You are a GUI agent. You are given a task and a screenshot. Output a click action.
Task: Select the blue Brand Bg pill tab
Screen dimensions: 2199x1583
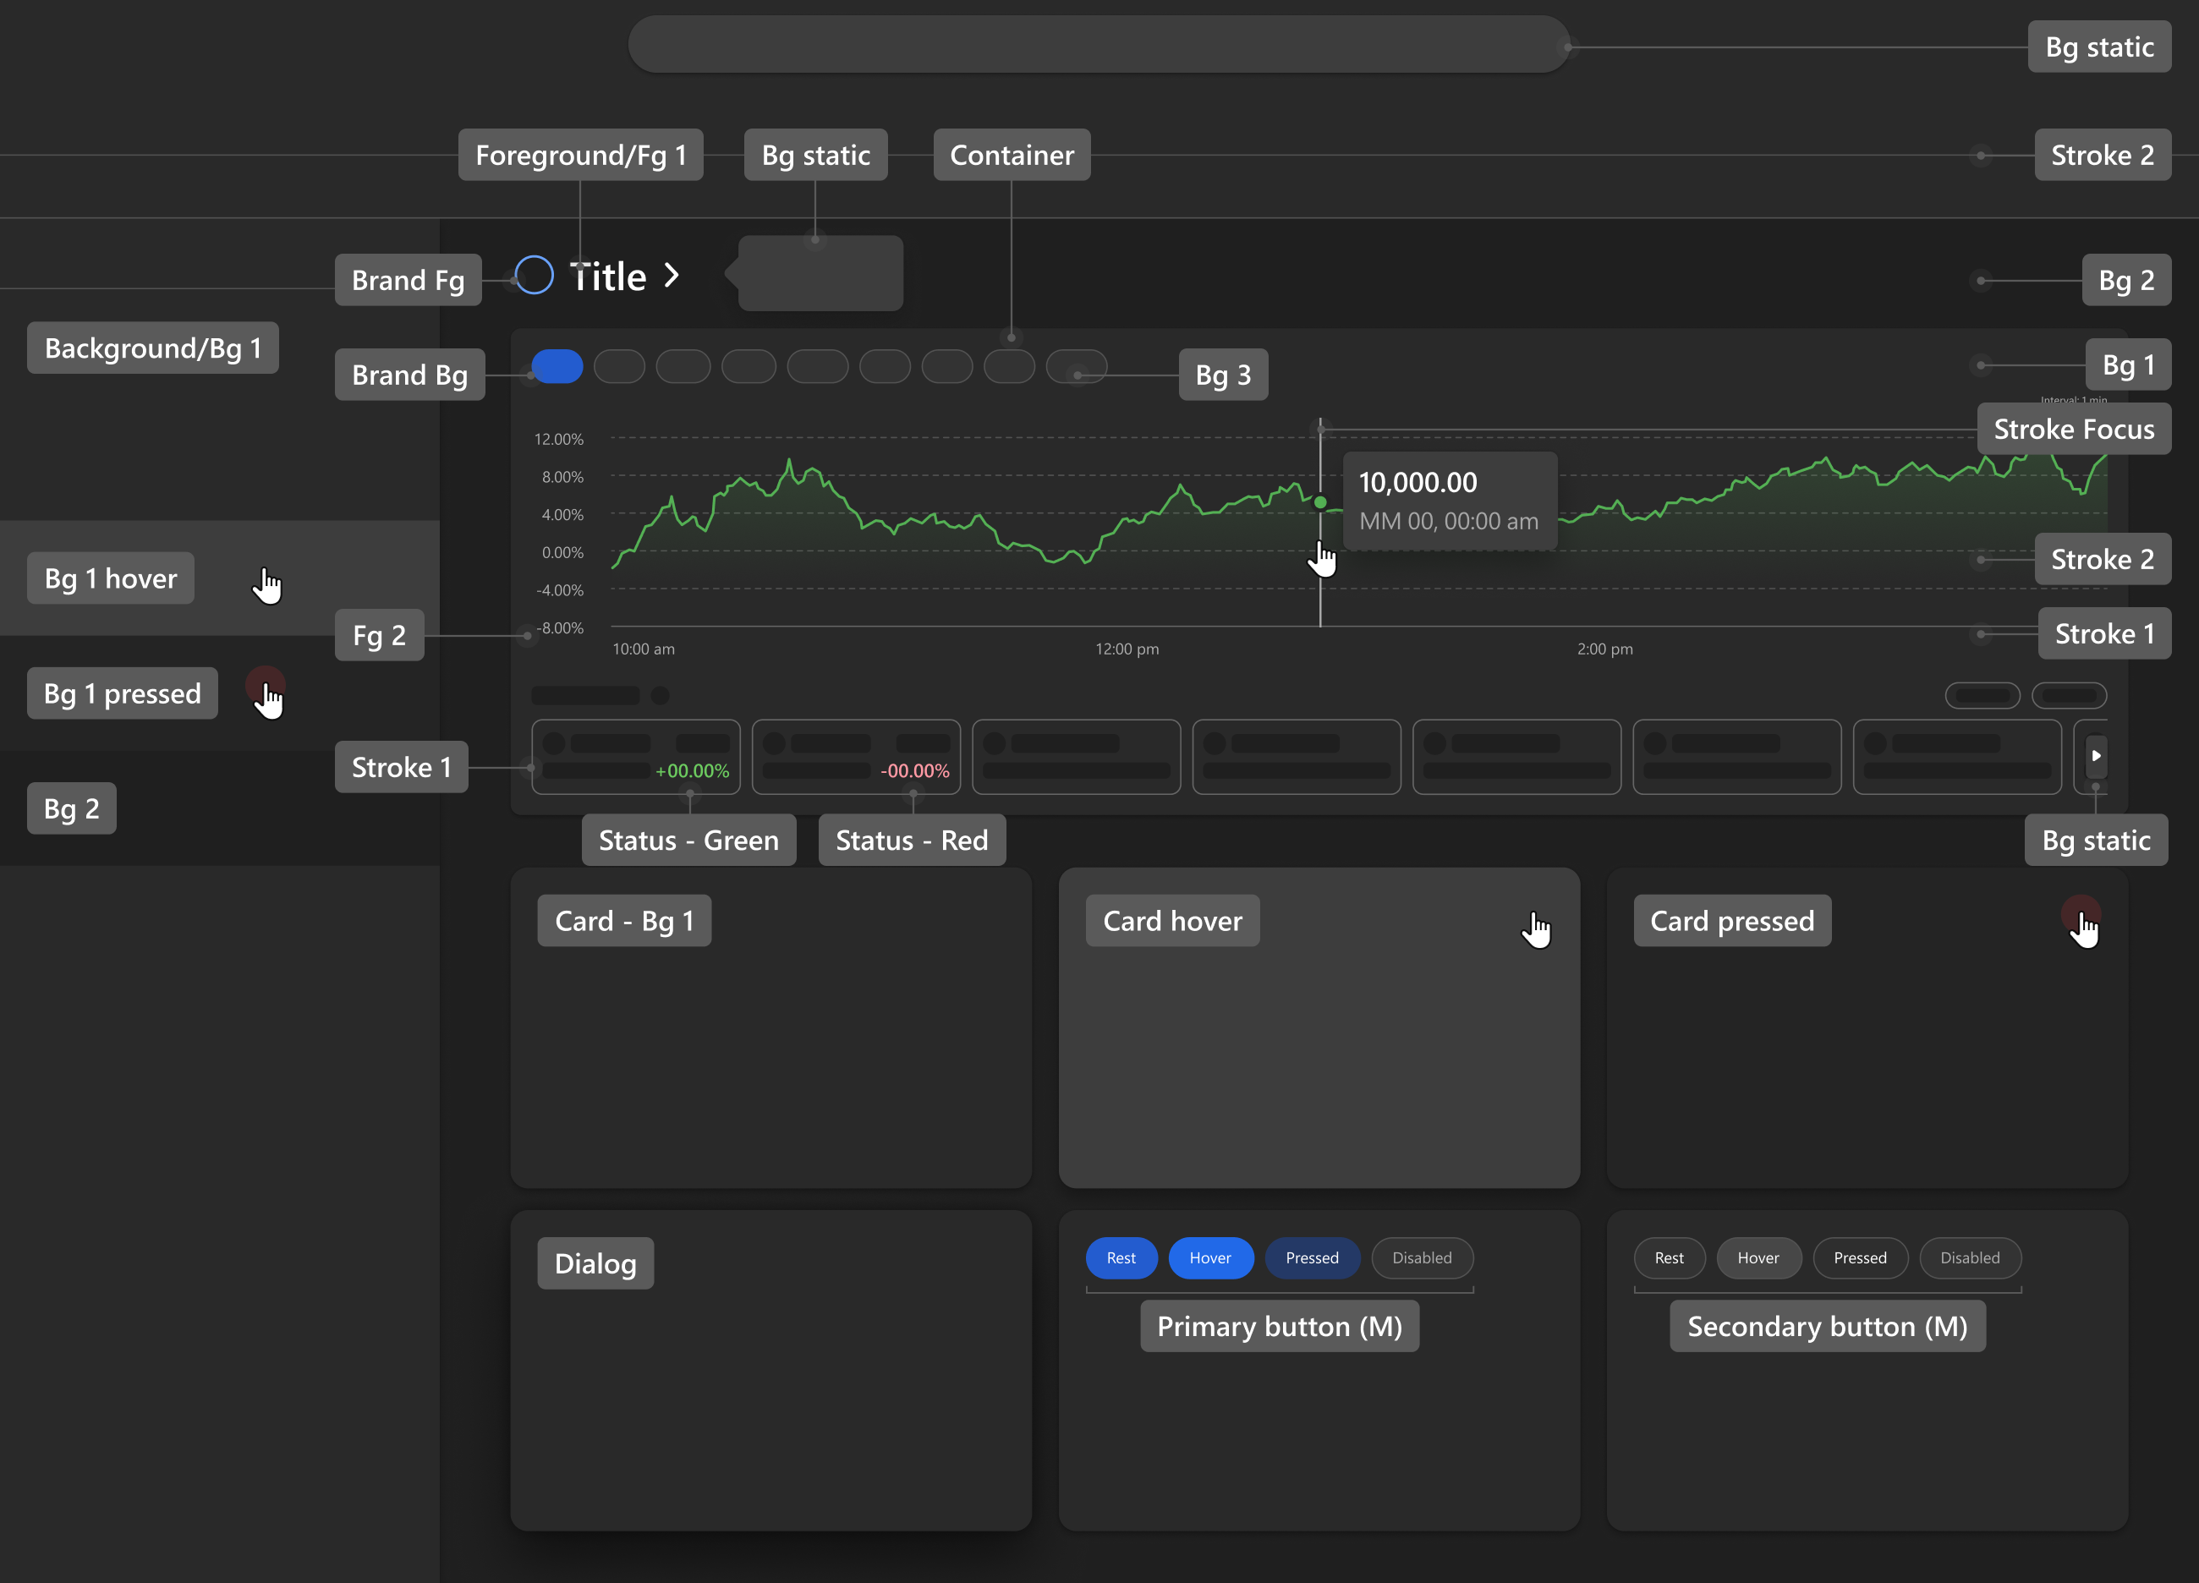pos(557,366)
